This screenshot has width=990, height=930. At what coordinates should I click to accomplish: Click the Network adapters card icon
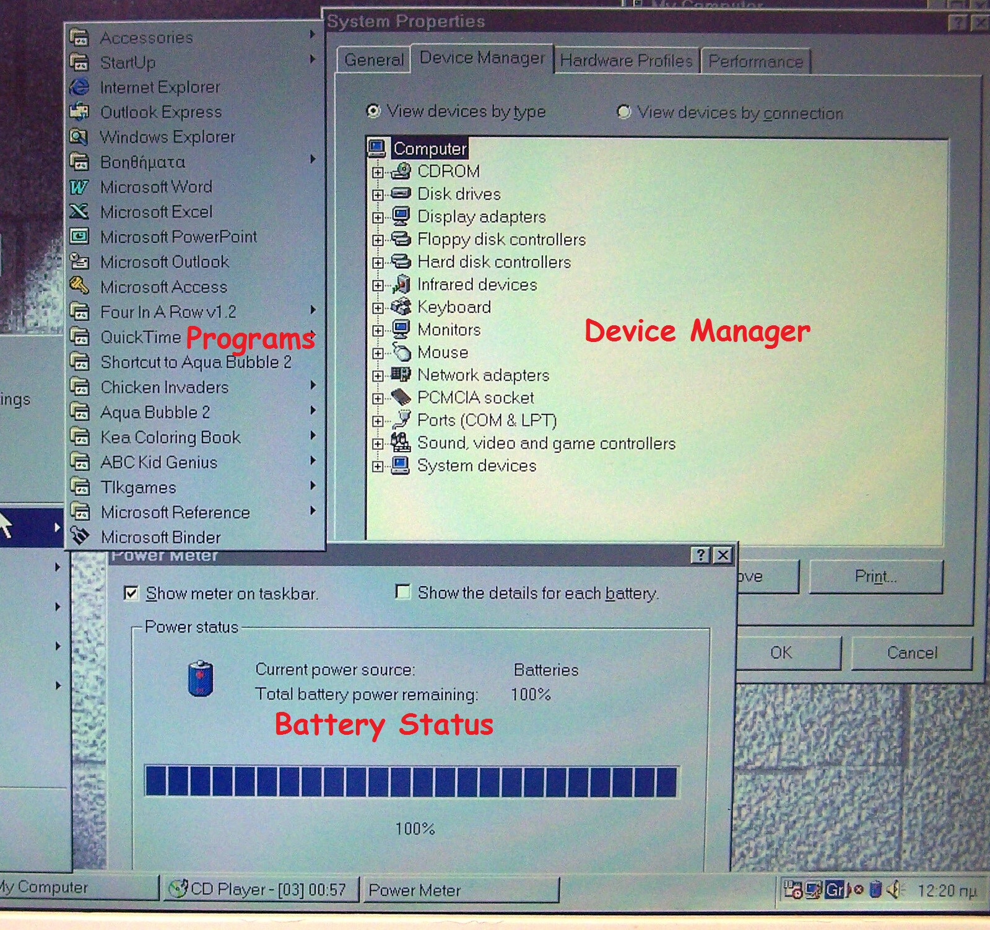[x=401, y=374]
